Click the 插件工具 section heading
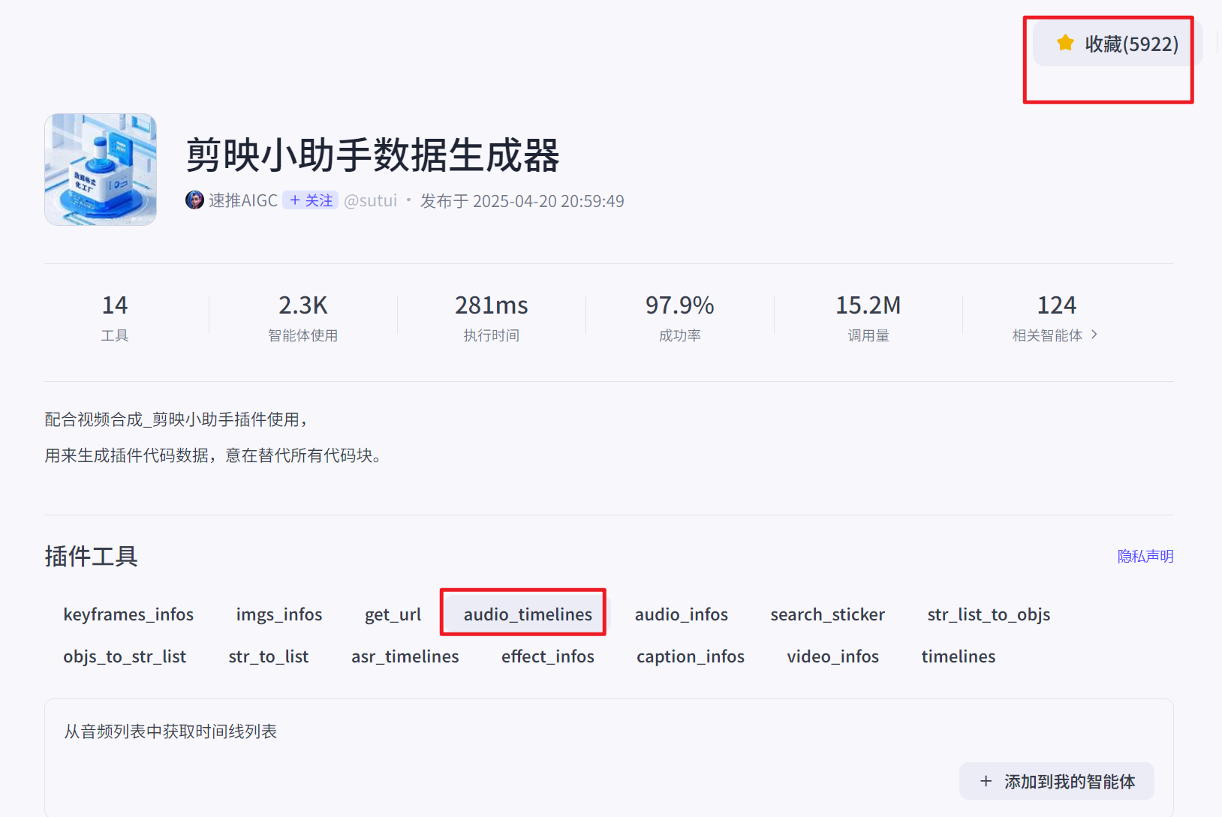The image size is (1222, 817). click(x=91, y=557)
